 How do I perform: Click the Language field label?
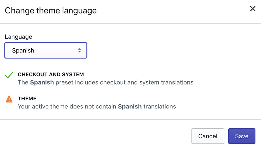pos(19,37)
